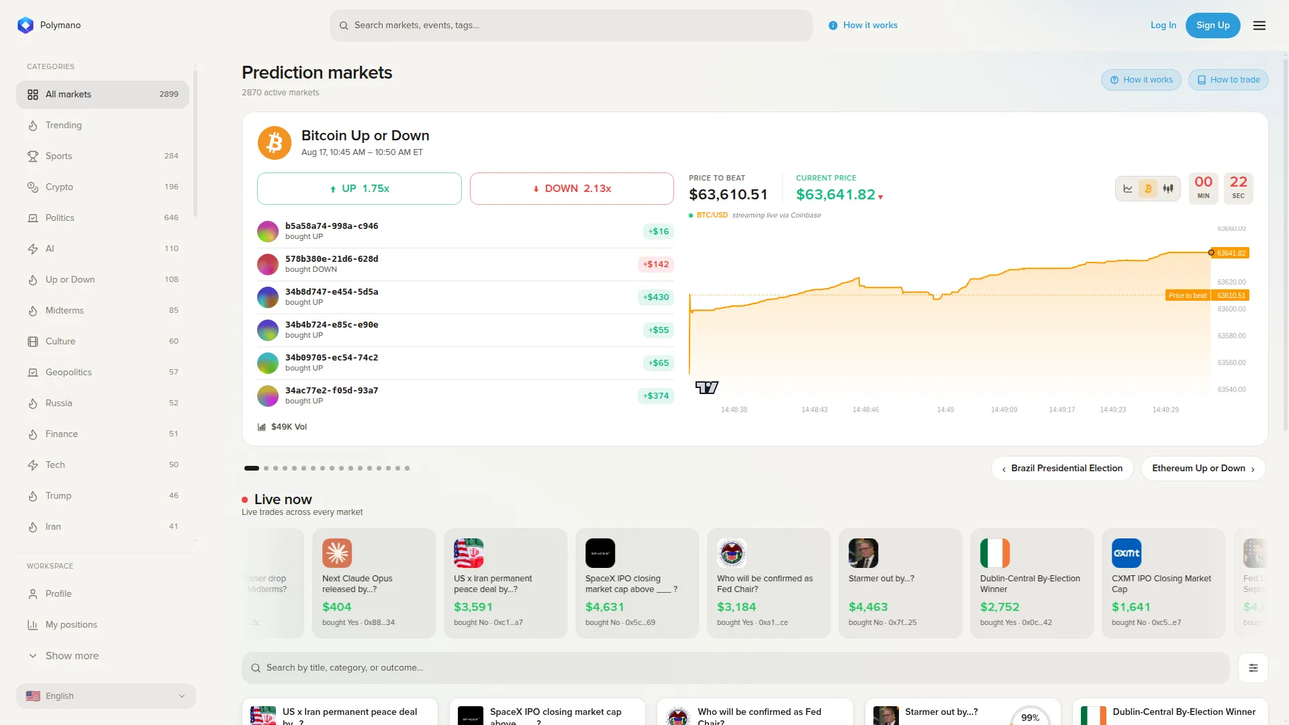
Task: Open the filter settings sliders icon
Action: pyautogui.click(x=1253, y=668)
